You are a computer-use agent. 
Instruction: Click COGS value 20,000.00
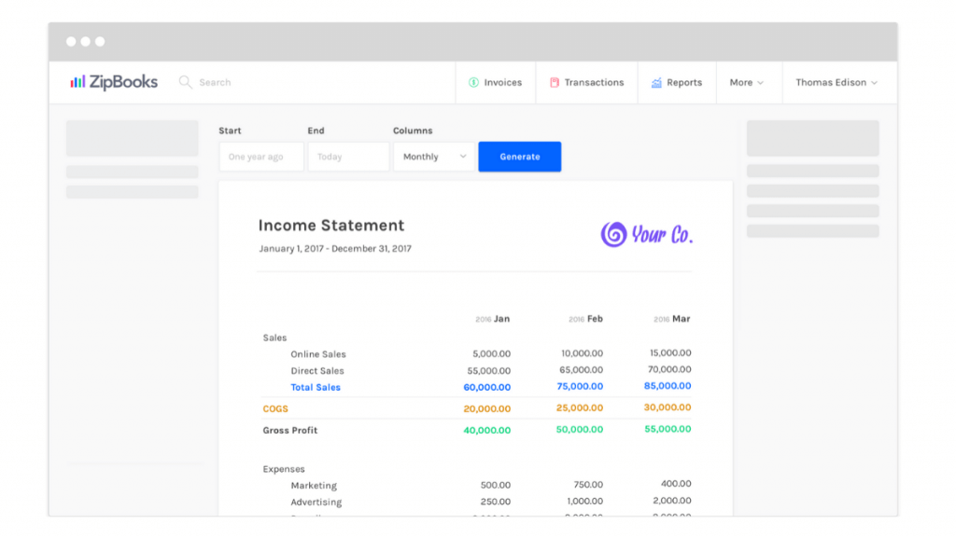pos(487,408)
